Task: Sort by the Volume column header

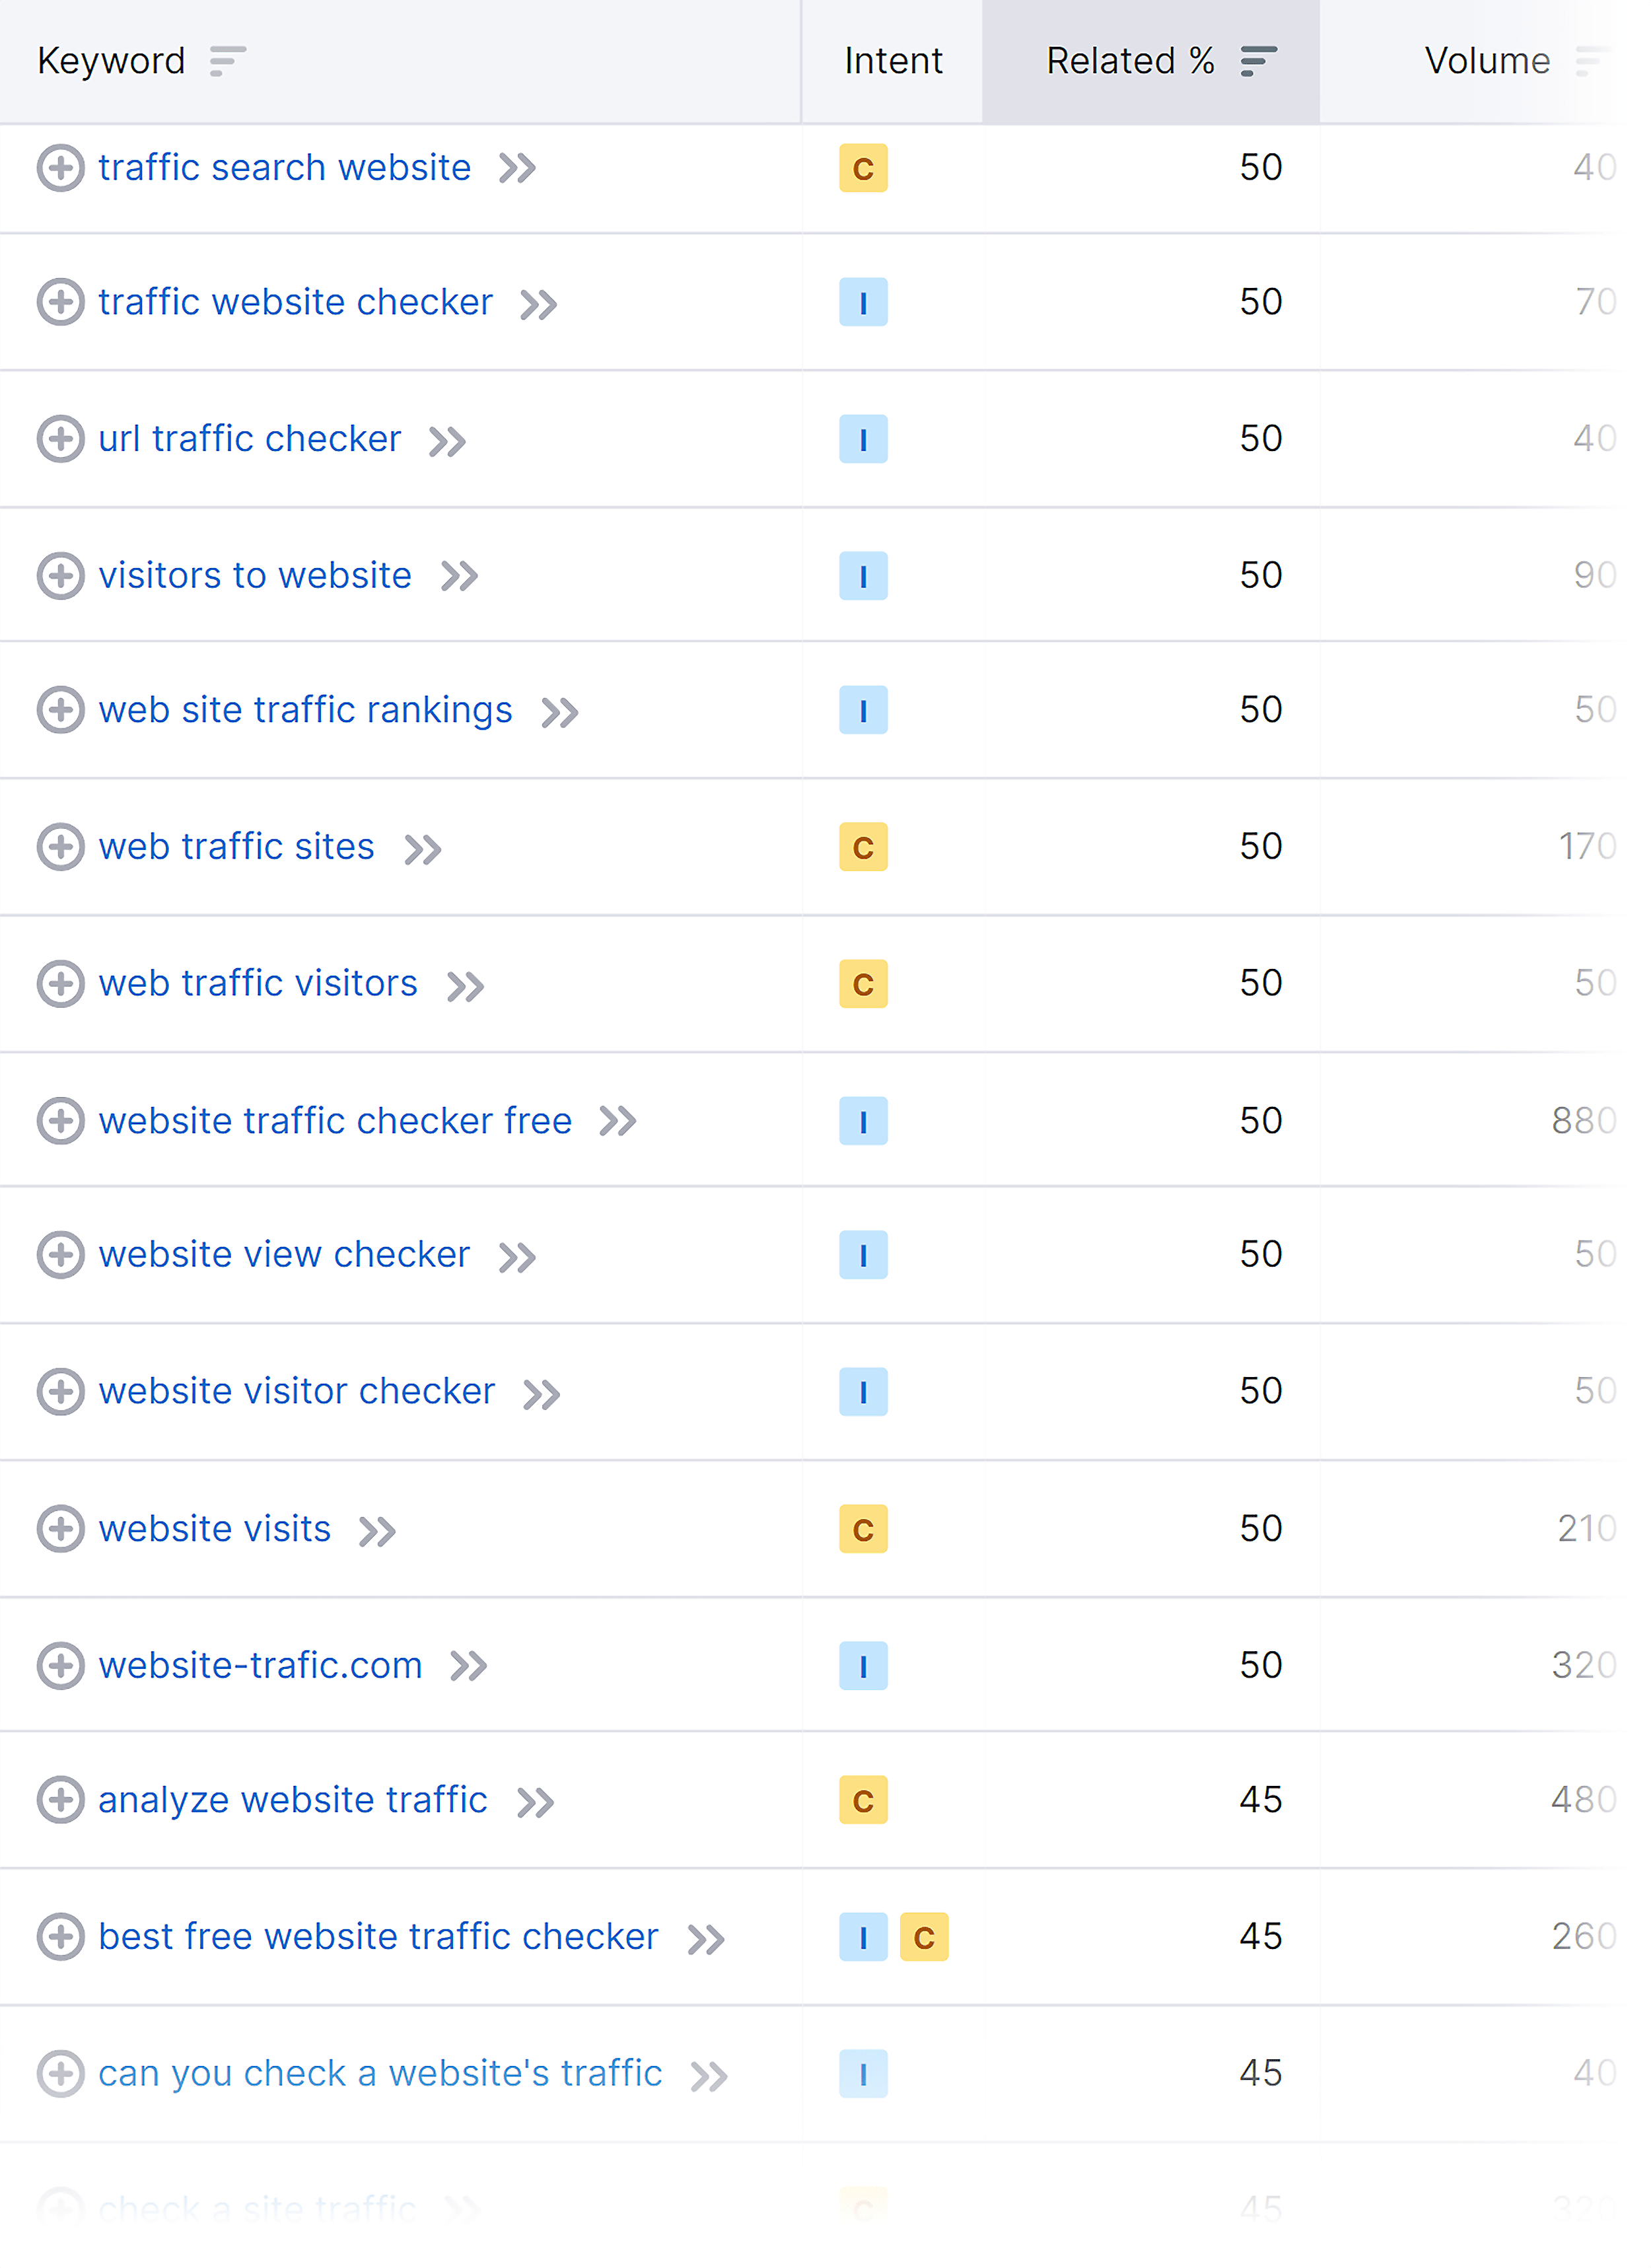Action: coord(1487,61)
